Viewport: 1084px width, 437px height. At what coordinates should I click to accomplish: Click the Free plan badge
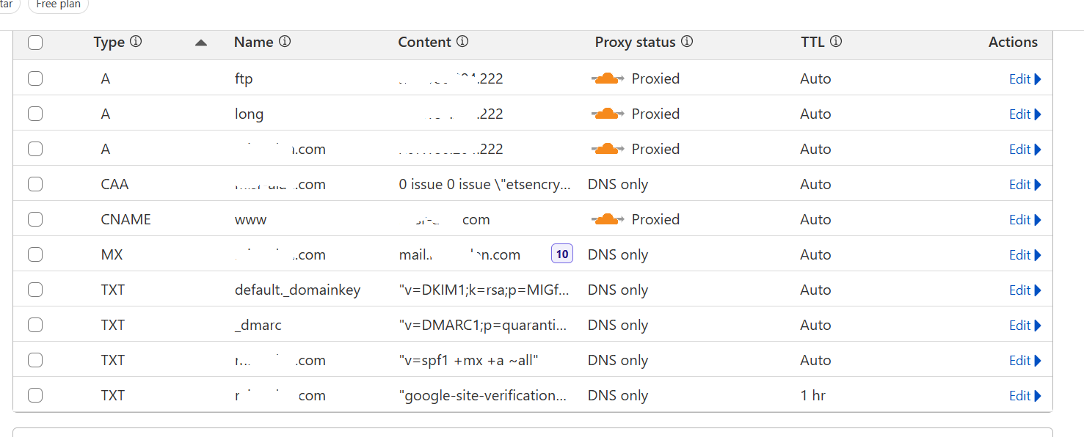point(57,4)
